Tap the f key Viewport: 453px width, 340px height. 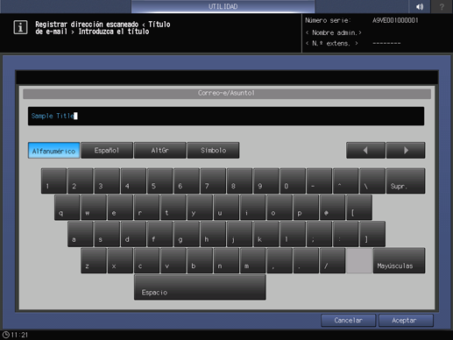pyautogui.click(x=160, y=234)
